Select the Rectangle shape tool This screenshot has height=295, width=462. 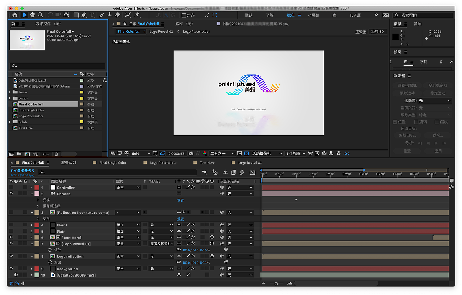[x=76, y=15]
